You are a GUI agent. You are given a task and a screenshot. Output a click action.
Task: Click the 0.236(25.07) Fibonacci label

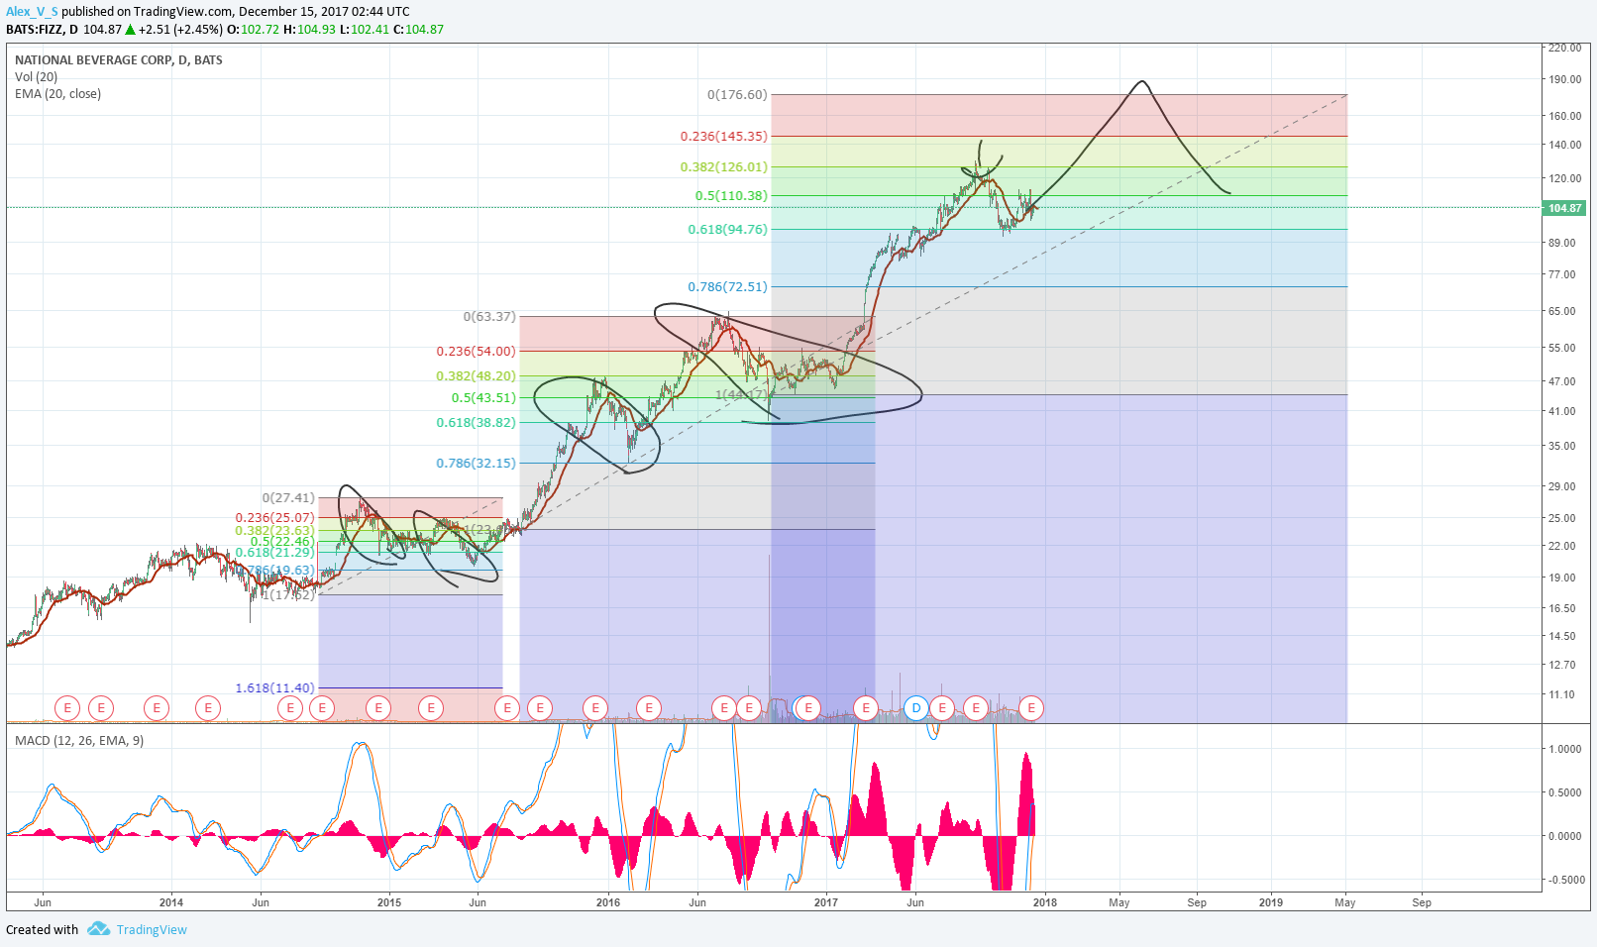(274, 518)
